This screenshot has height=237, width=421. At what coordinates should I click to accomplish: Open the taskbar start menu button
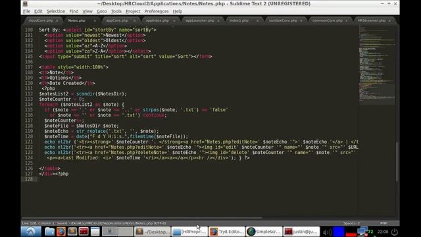click(31, 231)
